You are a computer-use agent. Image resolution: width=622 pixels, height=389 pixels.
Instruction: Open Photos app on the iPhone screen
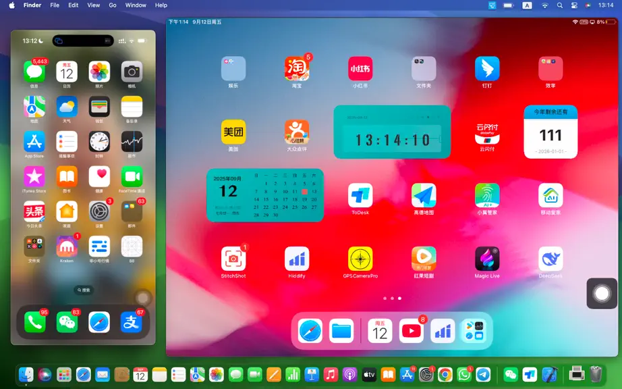(x=99, y=72)
